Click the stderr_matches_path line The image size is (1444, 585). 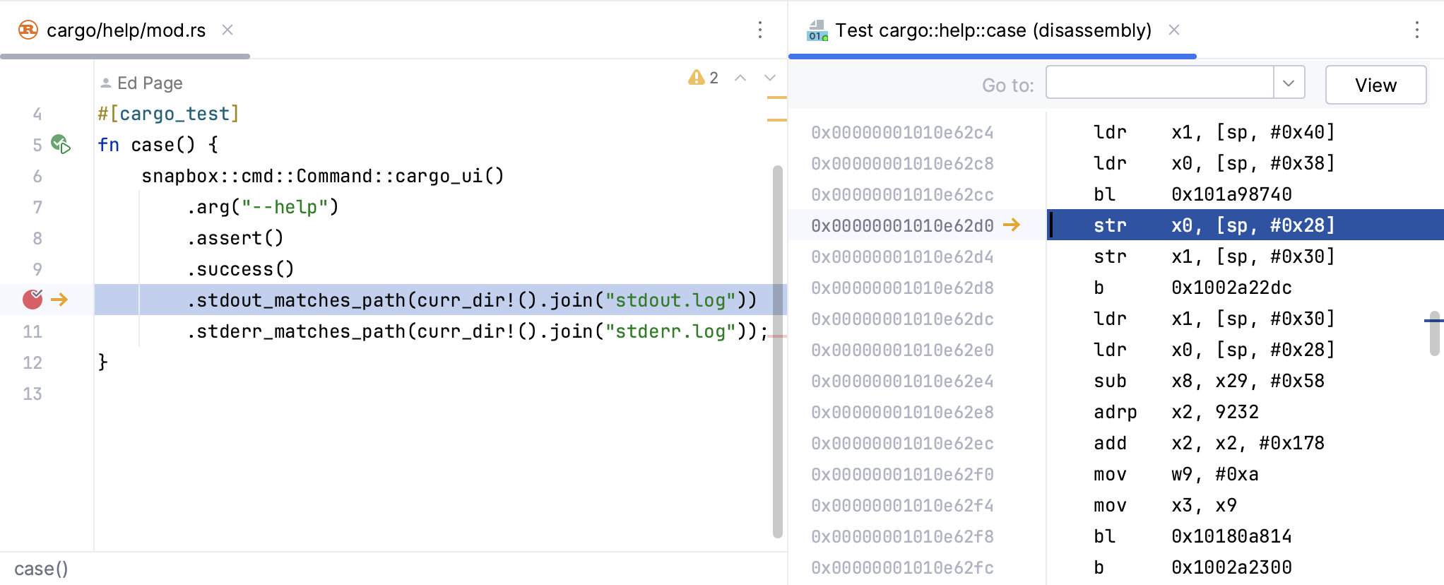click(478, 331)
